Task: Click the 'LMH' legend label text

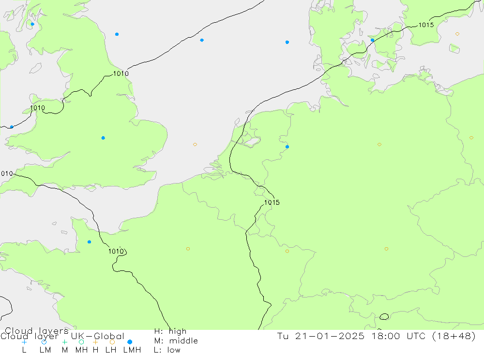Action: [132, 350]
